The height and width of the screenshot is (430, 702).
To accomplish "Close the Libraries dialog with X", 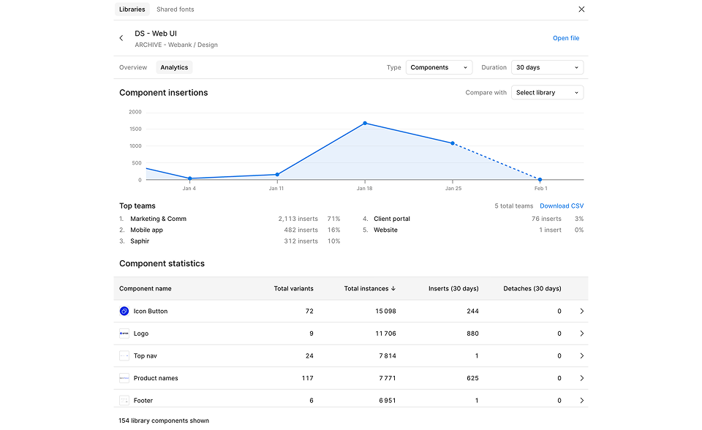I will (x=581, y=10).
